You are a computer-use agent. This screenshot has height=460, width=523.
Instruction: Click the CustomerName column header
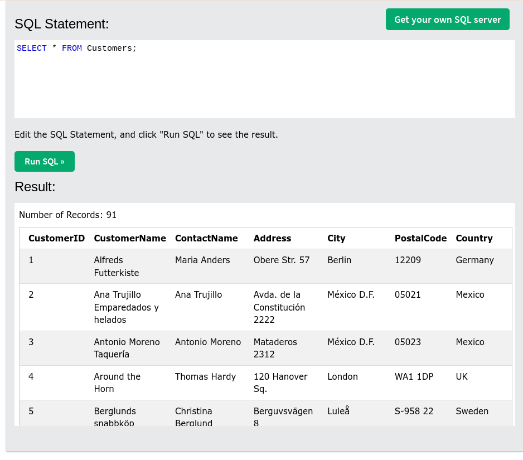pos(130,238)
